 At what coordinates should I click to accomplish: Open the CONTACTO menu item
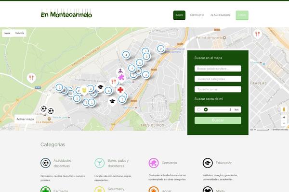pyautogui.click(x=197, y=15)
